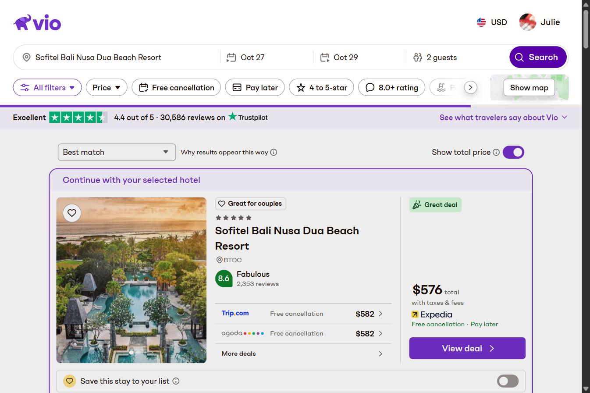Click info icon beside Save this stay
The image size is (590, 393).
[176, 381]
